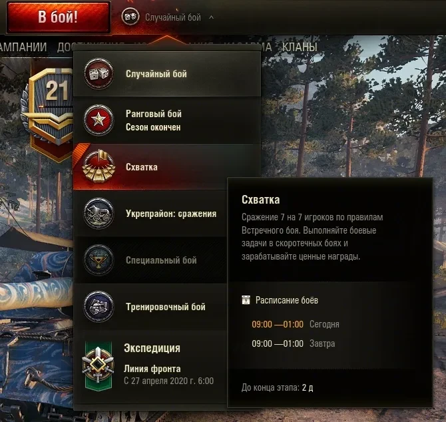Viewport: 446px width, 422px height.
Task: Collapse the battle mode selector arrow
Action: tap(211, 17)
